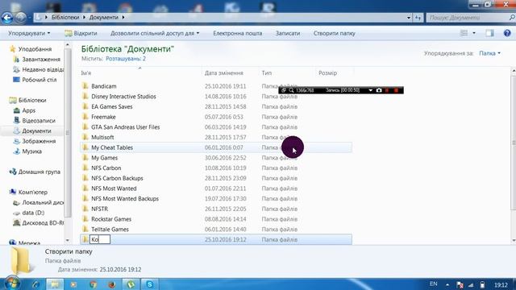
Task: Select the 'Disney Interactive Studios' folder icon
Action: pyautogui.click(x=85, y=96)
